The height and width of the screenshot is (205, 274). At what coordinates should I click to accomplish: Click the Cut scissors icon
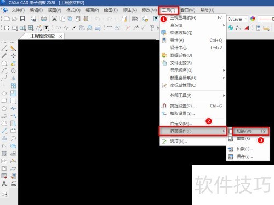54,19
